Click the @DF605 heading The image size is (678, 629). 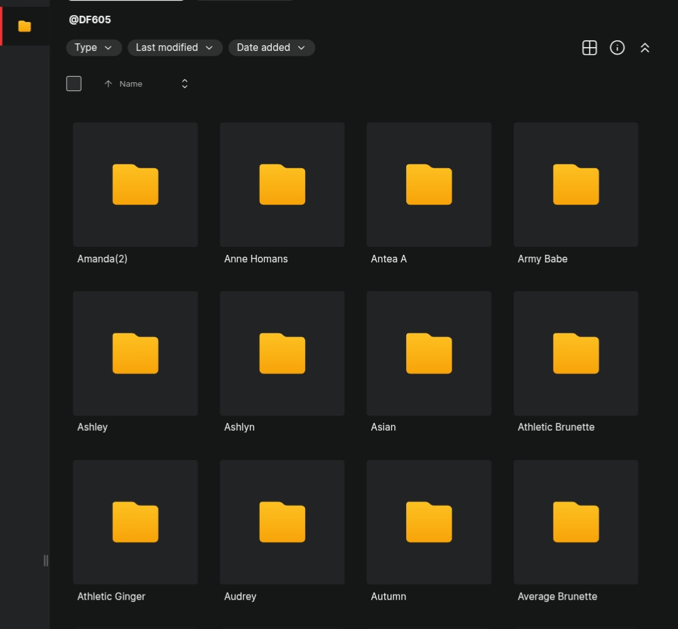coord(90,19)
